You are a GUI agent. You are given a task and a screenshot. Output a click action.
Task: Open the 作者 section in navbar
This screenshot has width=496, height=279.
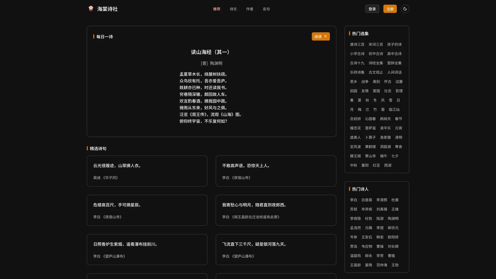click(250, 9)
